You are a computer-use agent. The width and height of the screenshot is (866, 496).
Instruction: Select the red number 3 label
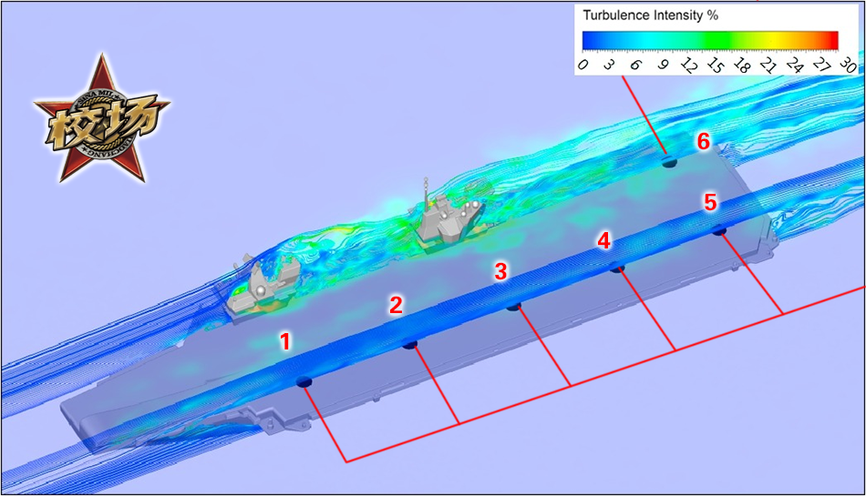[x=500, y=270]
